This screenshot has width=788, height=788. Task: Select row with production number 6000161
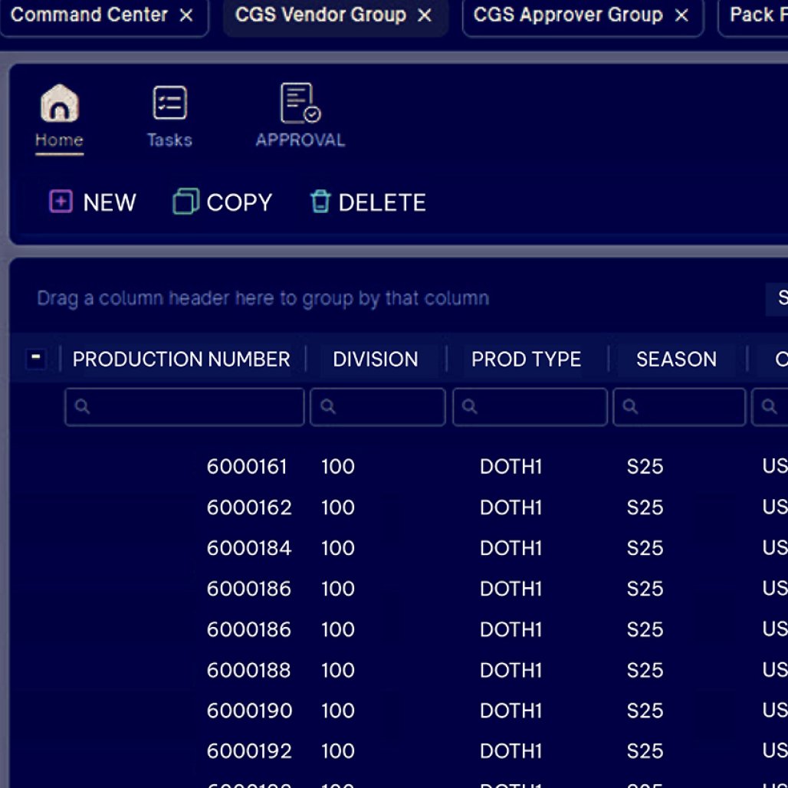[x=247, y=467]
